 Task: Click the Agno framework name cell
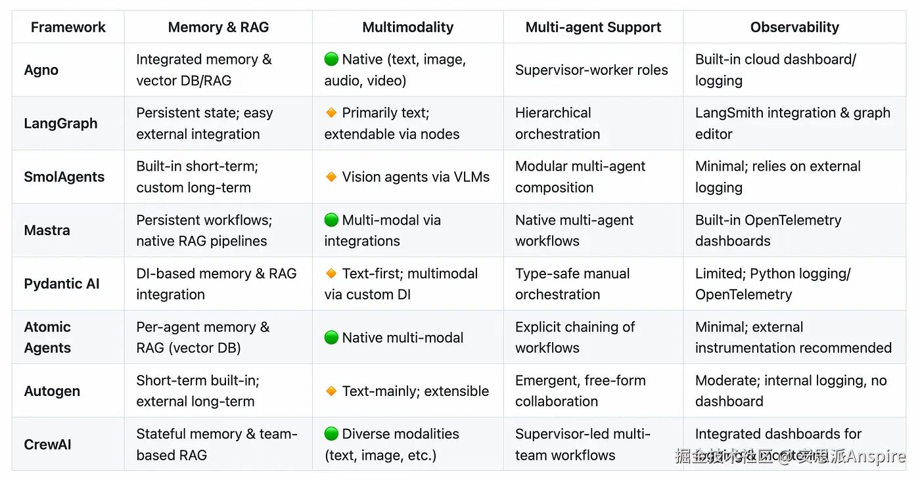click(x=41, y=70)
